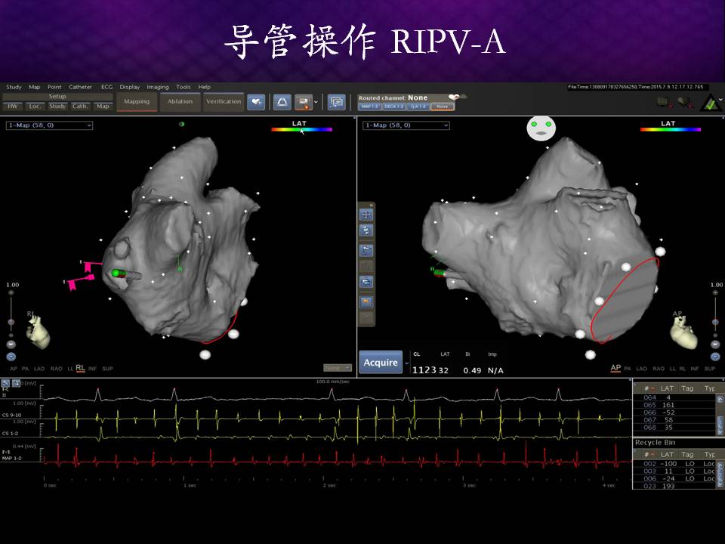725x544 pixels.
Task: Select the MAP 1-2 routed channel
Action: coord(369,107)
